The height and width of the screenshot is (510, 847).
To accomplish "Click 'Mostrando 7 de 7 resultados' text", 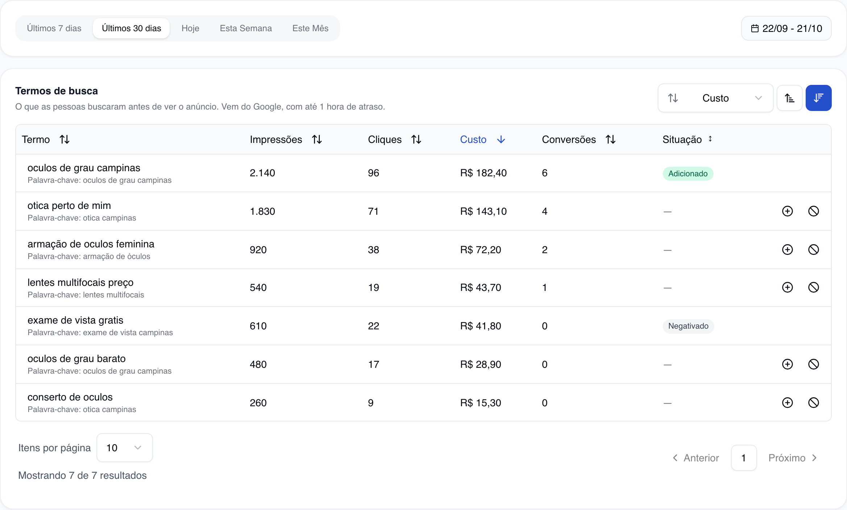I will click(x=82, y=475).
